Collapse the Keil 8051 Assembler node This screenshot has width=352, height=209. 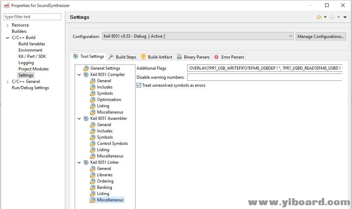(79, 119)
